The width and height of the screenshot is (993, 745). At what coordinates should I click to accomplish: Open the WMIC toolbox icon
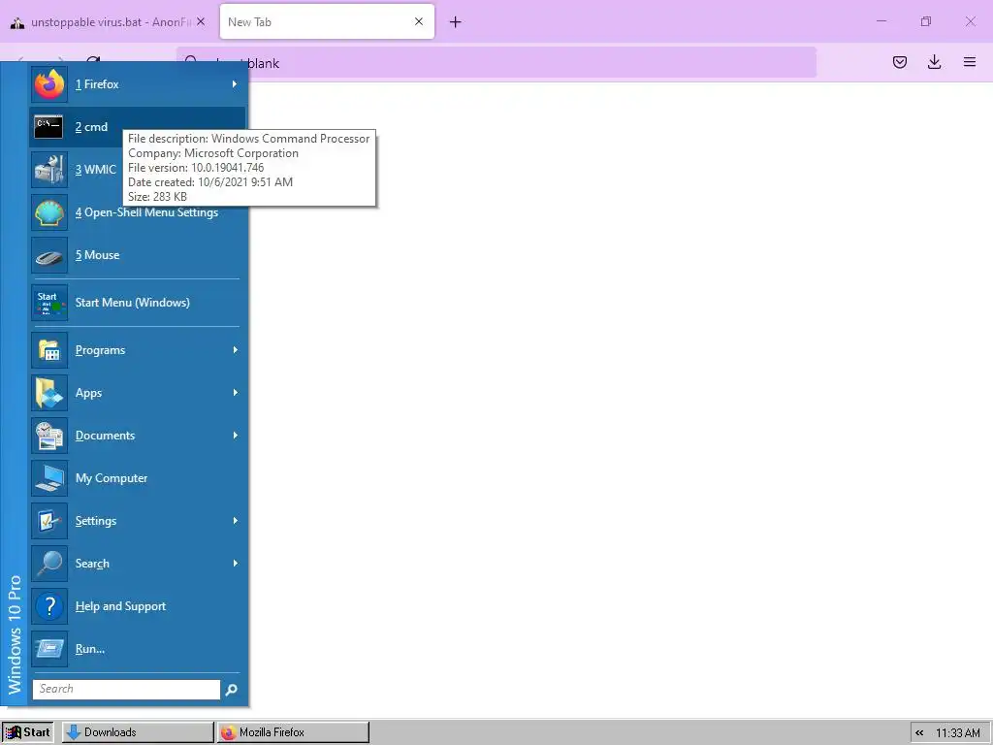click(49, 170)
